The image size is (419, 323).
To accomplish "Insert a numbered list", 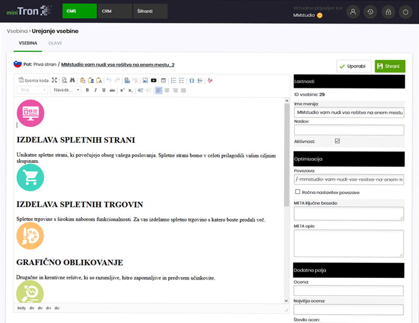I will pyautogui.click(x=173, y=80).
